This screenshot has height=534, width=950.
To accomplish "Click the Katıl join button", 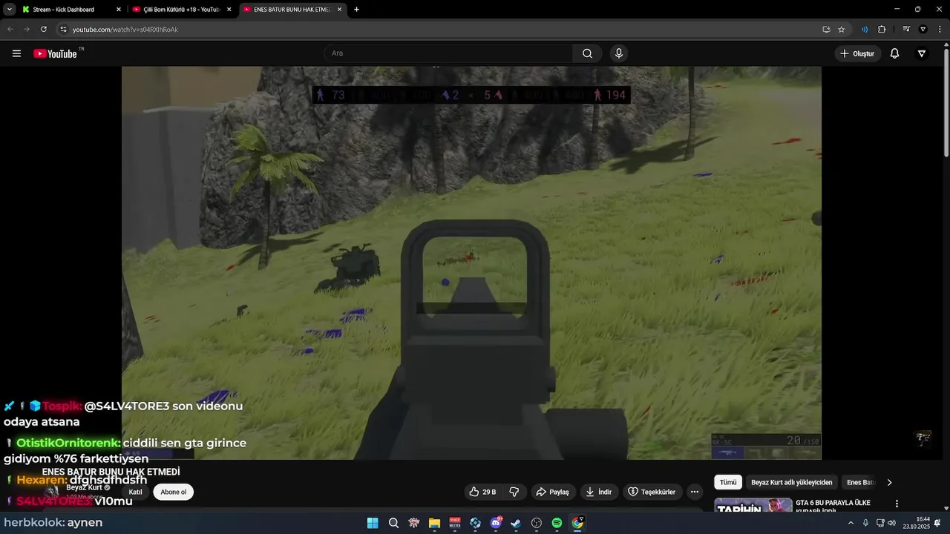I will tap(135, 492).
